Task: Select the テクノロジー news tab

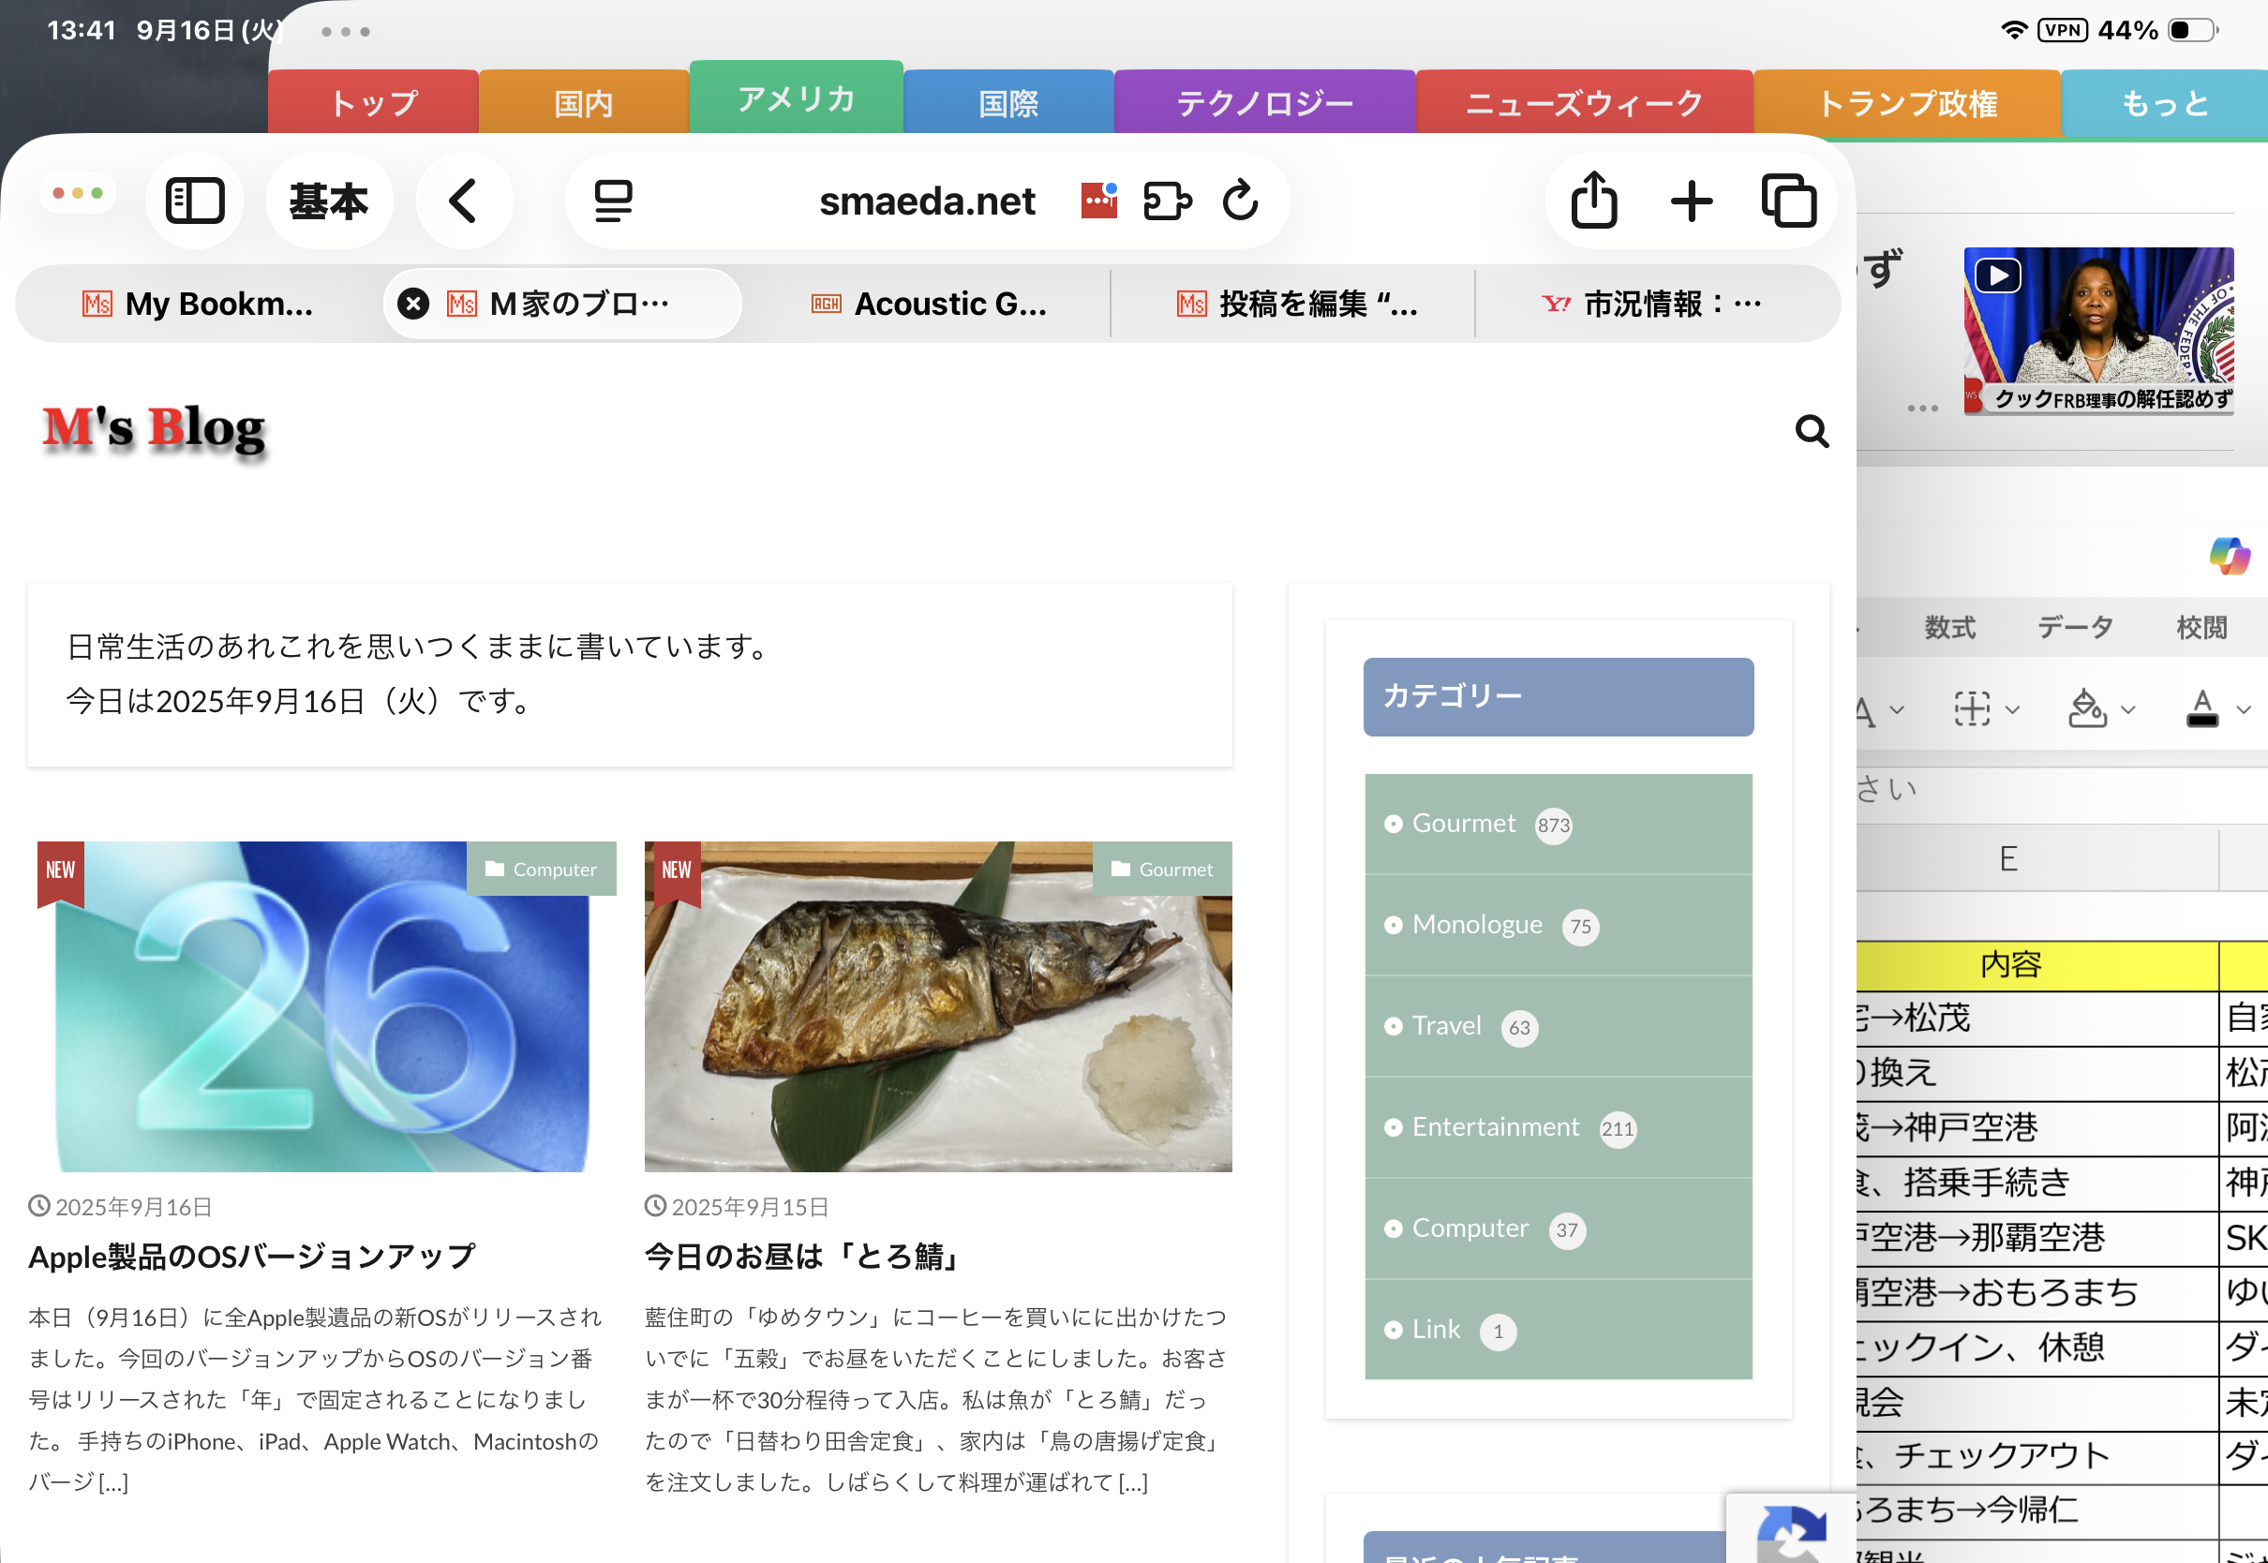Action: [1264, 103]
